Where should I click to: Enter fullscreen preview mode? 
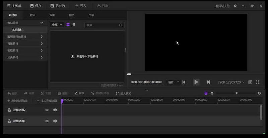[258, 82]
